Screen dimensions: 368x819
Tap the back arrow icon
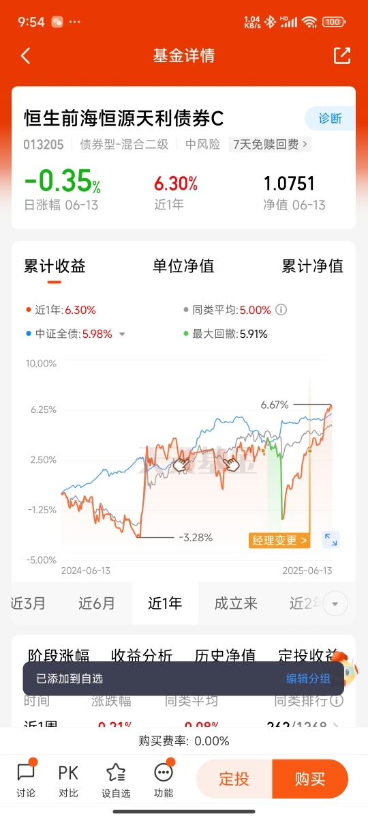[26, 56]
